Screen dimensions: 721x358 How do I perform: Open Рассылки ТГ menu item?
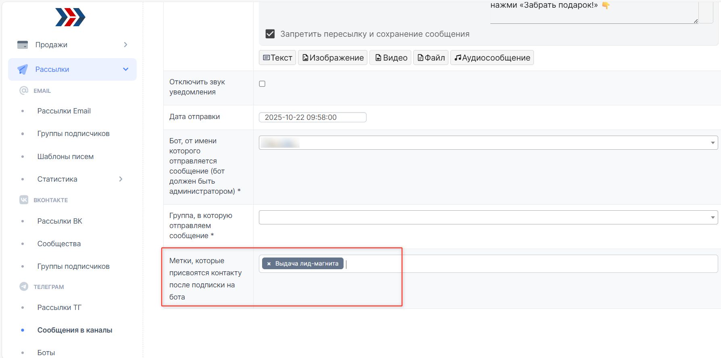pyautogui.click(x=59, y=308)
